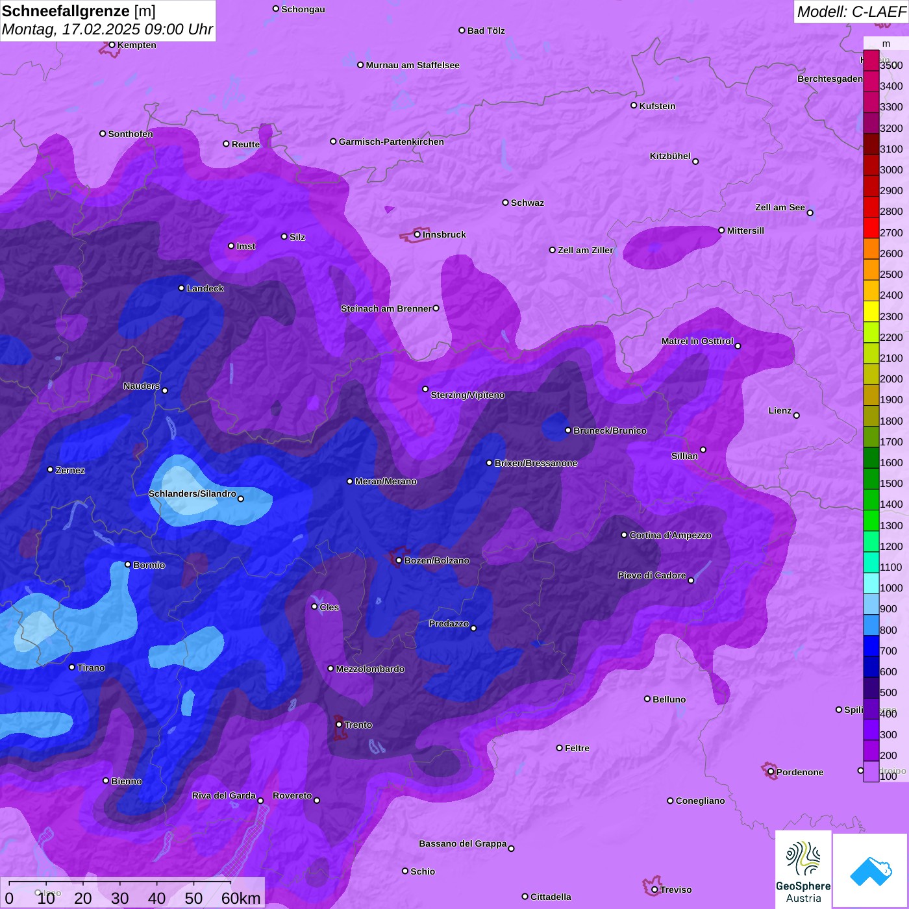Image resolution: width=909 pixels, height=909 pixels.
Task: Click the Treviso city marker
Action: tap(654, 890)
